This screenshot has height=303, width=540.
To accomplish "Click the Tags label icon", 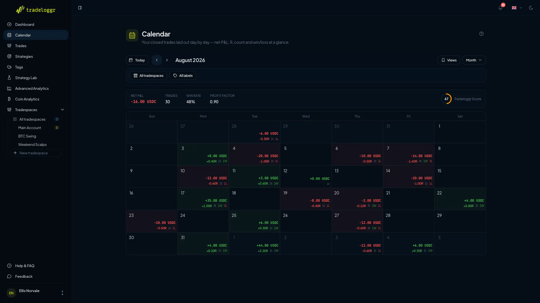I will pyautogui.click(x=9, y=67).
